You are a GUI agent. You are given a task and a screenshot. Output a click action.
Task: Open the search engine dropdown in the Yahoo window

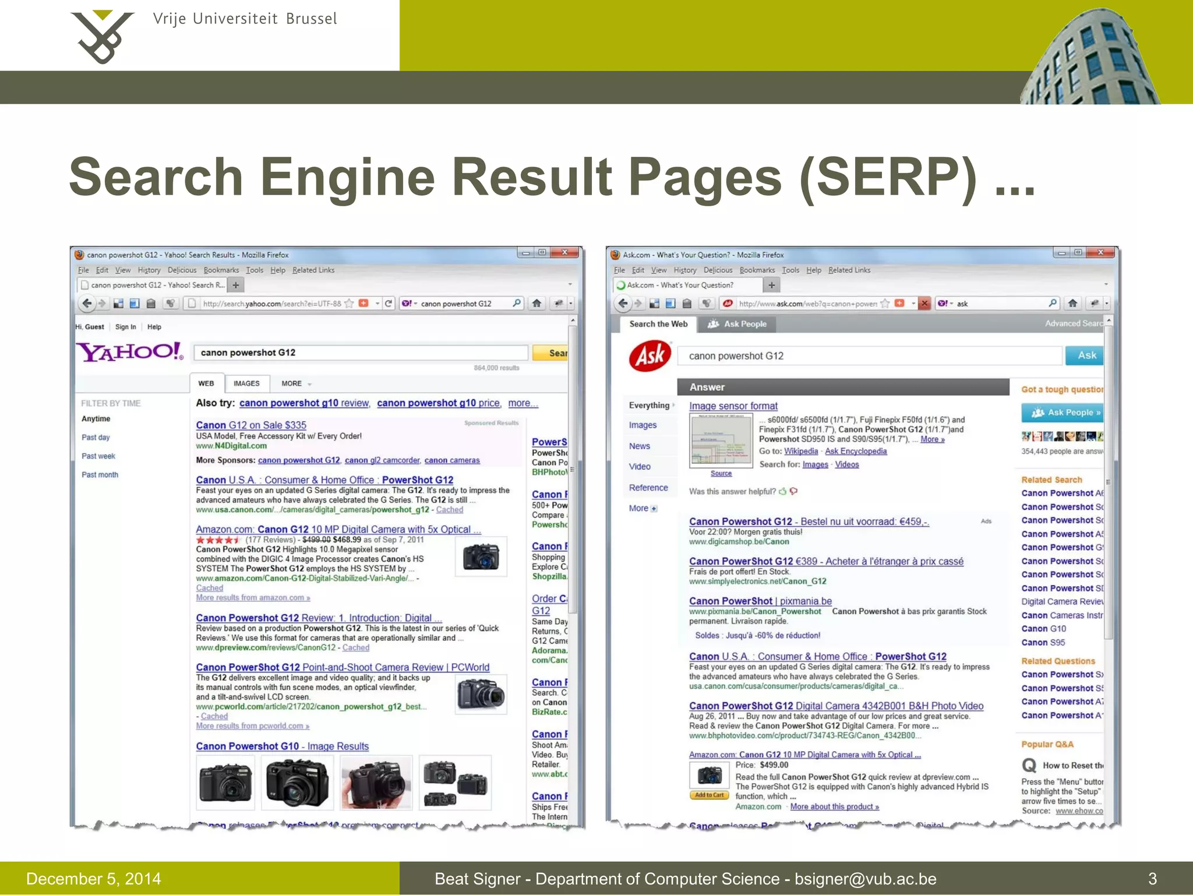point(415,304)
